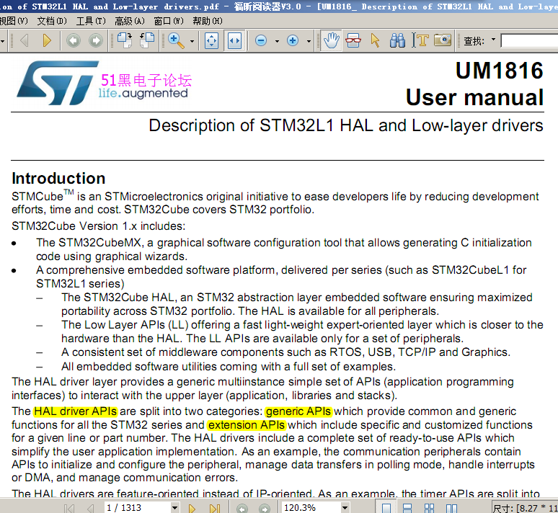Image resolution: width=558 pixels, height=513 pixels.
Task: Select the text selection tool
Action: click(x=420, y=40)
